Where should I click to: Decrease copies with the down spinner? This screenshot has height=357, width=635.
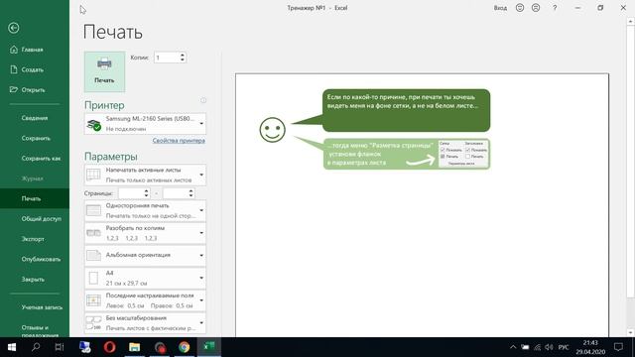[x=183, y=59]
